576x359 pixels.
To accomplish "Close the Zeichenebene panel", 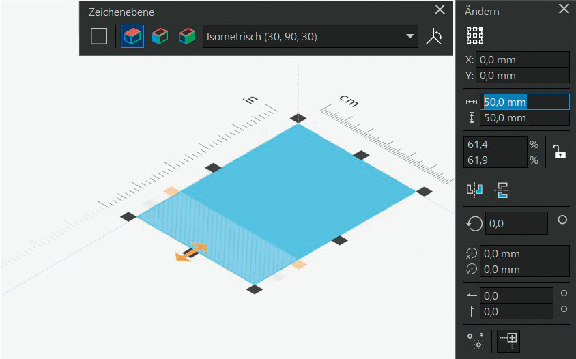I will pyautogui.click(x=440, y=10).
